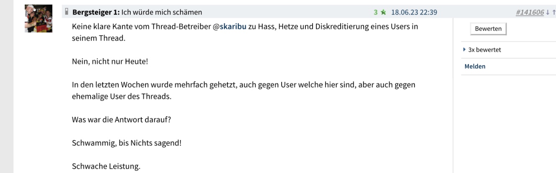Jump to previous post with up arrow

click(x=553, y=13)
